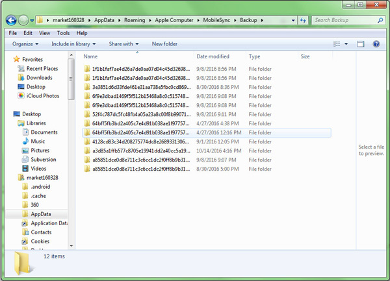390x281 pixels.
Task: Click the New folder button
Action: click(x=164, y=44)
